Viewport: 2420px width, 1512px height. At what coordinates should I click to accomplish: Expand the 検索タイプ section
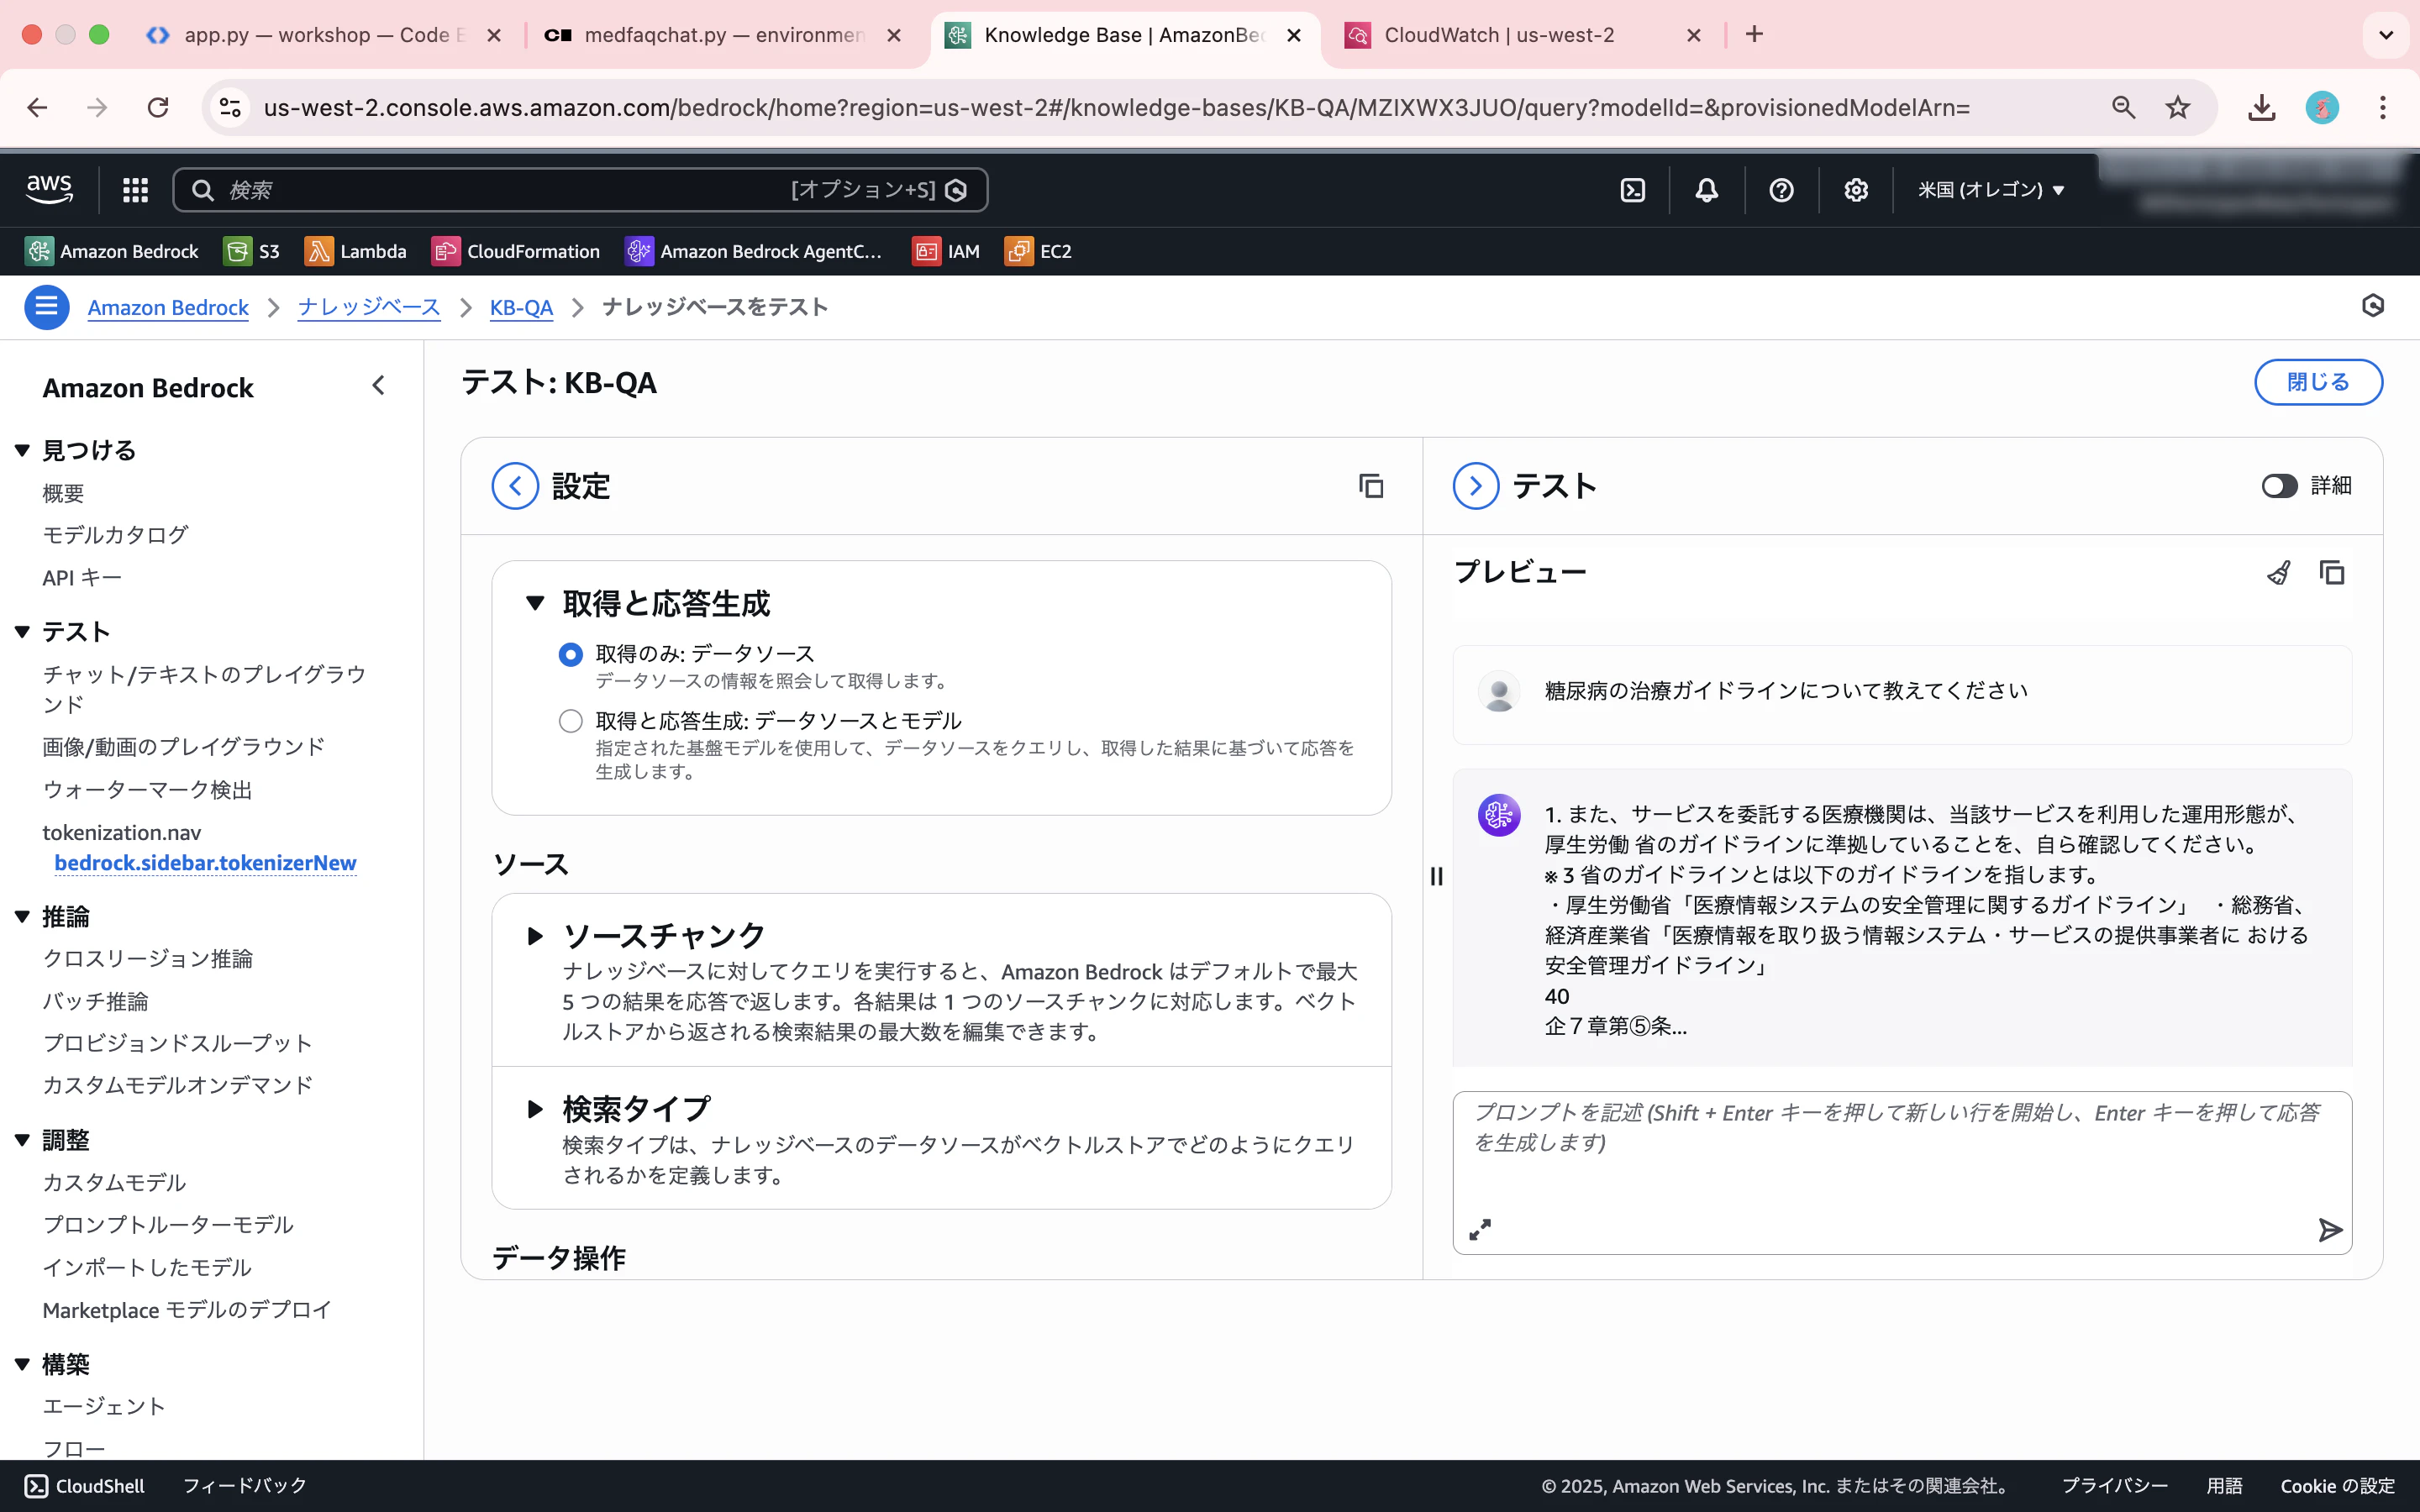[x=535, y=1109]
